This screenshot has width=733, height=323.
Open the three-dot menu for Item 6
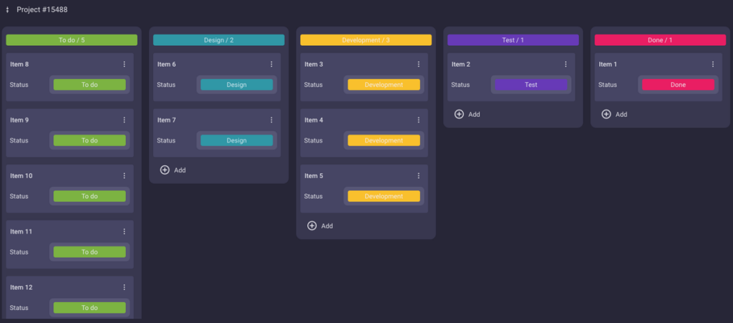[x=271, y=64]
